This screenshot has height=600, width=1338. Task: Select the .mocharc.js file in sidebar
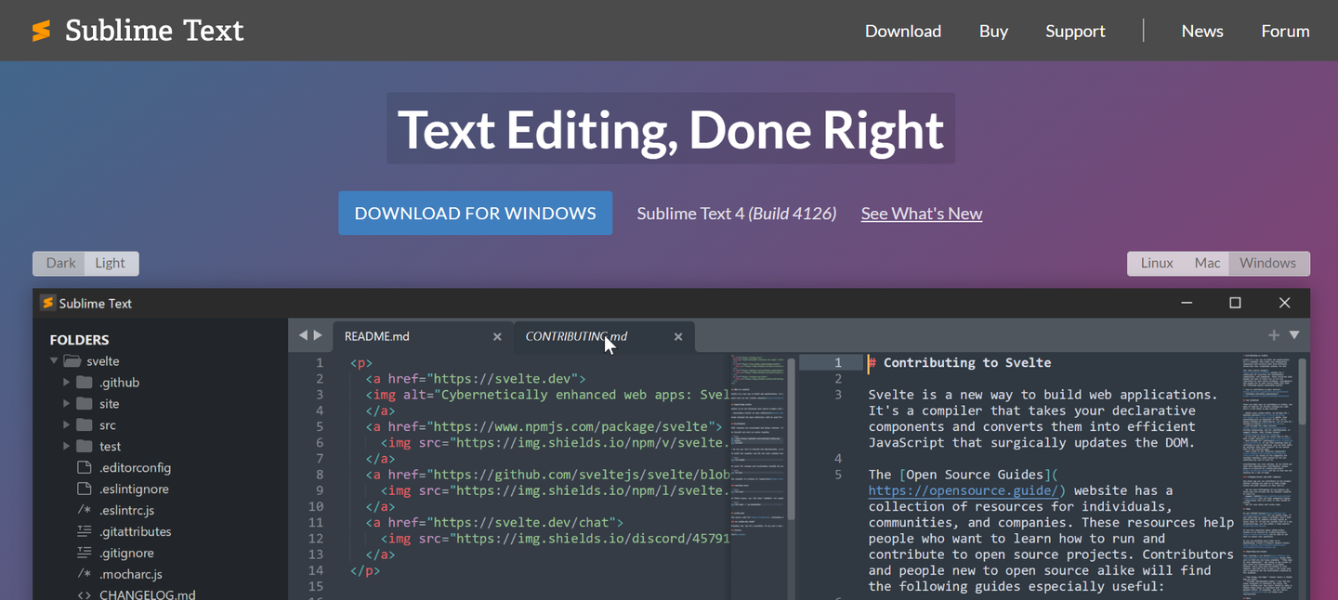click(x=131, y=574)
